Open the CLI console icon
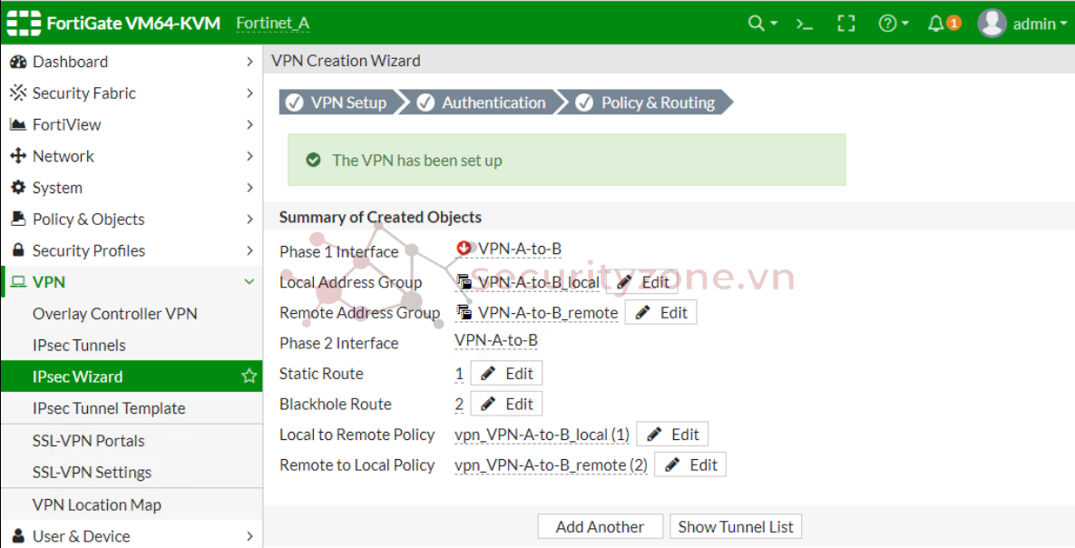The width and height of the screenshot is (1075, 548). [x=804, y=24]
